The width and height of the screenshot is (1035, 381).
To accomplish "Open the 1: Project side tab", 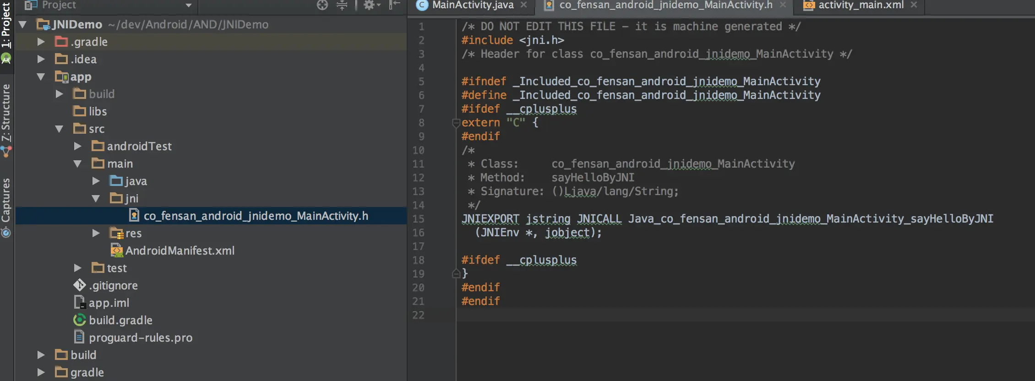I will [x=6, y=25].
